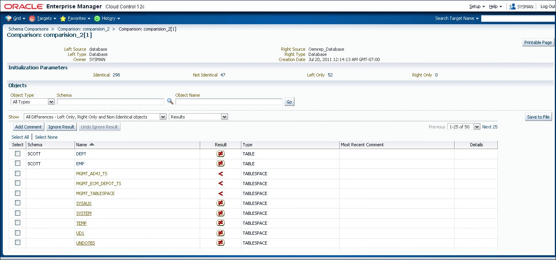Click the Not Identical count 47
The image size is (556, 260).
click(x=223, y=75)
